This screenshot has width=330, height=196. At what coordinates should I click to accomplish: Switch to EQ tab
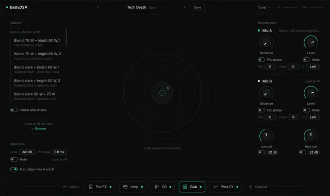click(x=163, y=187)
